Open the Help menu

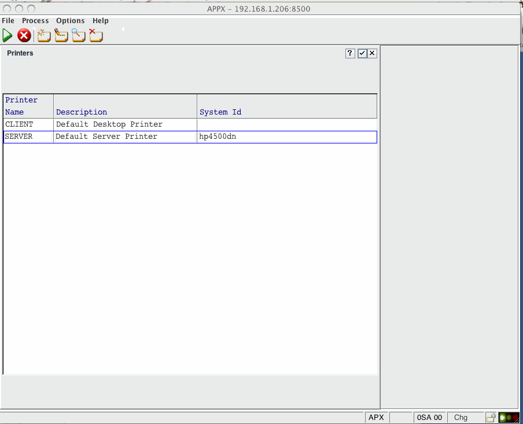pyautogui.click(x=100, y=20)
